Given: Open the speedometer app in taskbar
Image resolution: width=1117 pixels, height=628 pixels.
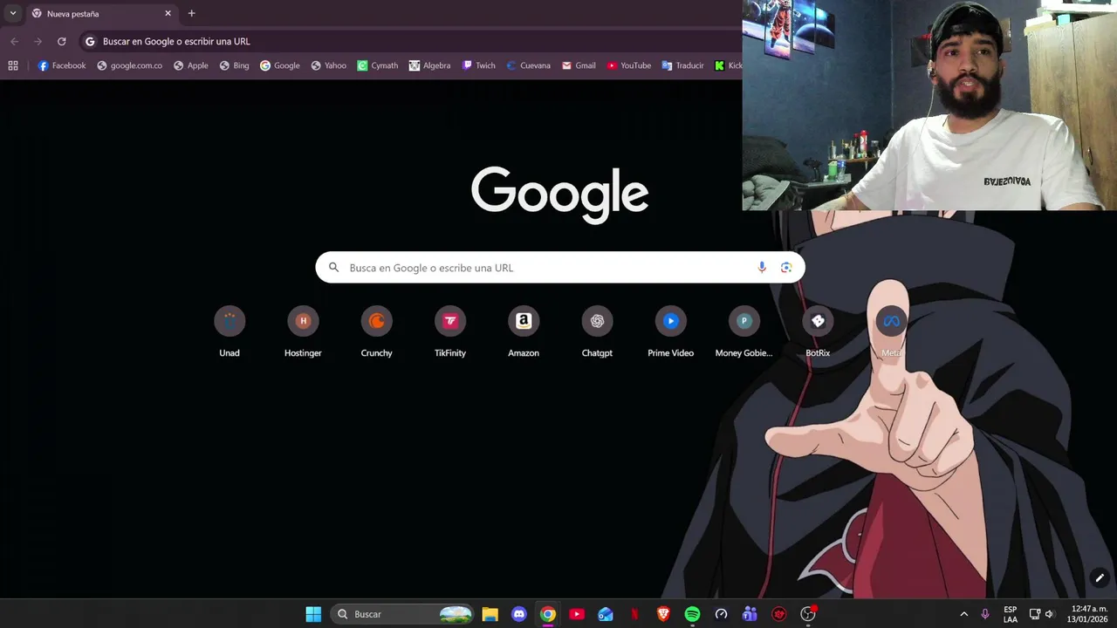Looking at the screenshot, I should 721,614.
